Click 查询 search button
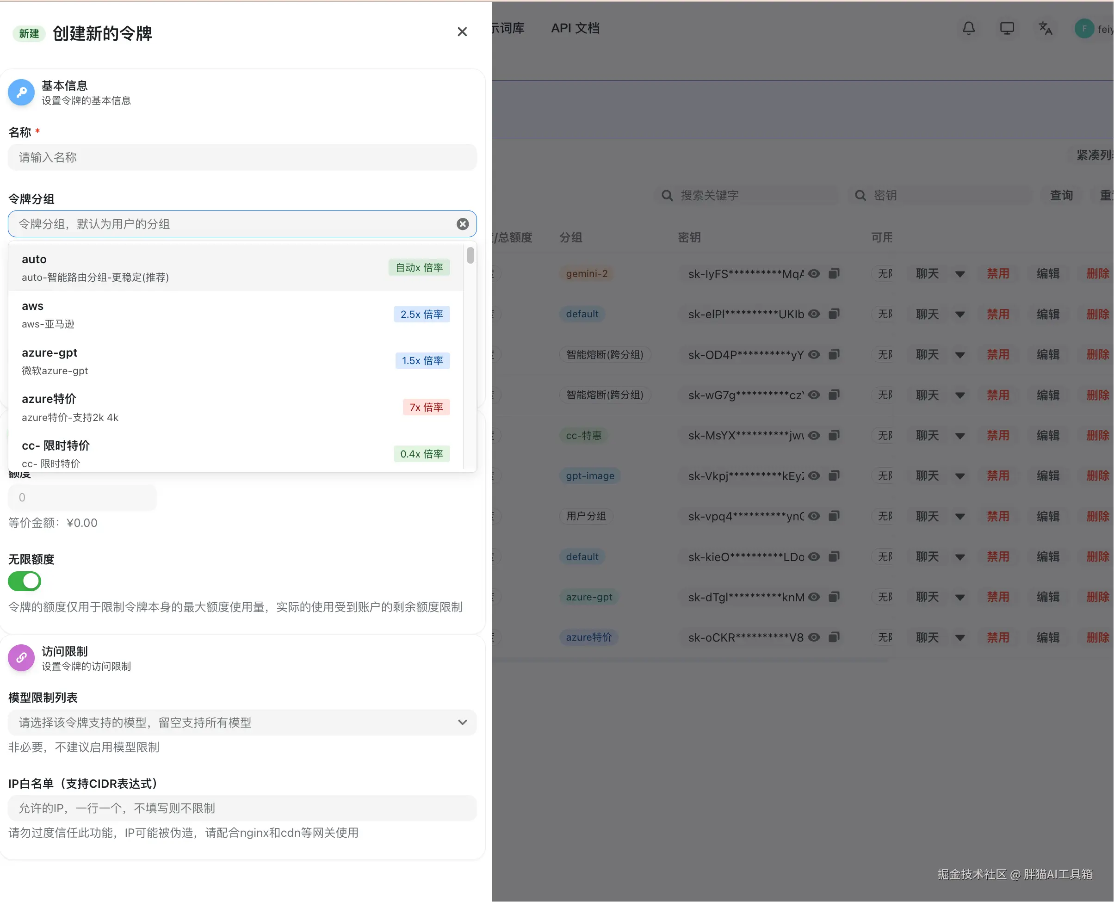Screen dimensions: 1114x902 [x=1061, y=195]
